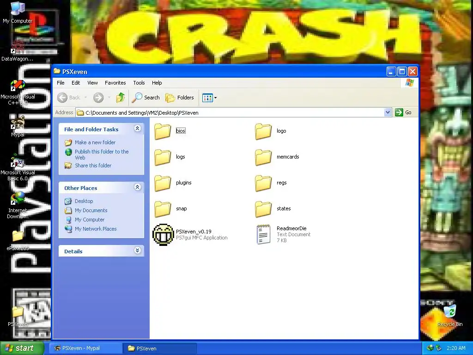Click Share this folder
Screen dimensions: 473x355
coord(93,165)
